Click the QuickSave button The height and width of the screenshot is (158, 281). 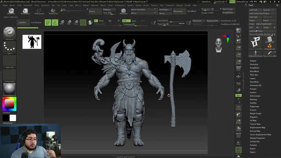coord(206,2)
